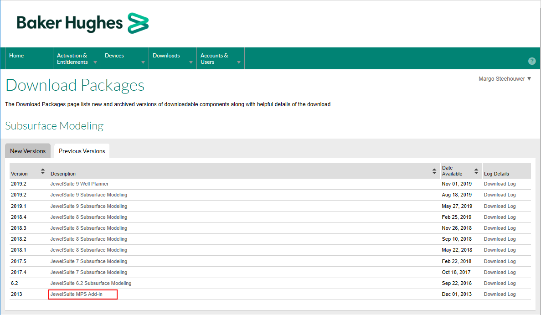The height and width of the screenshot is (315, 541).
Task: Select the Previous Versions tab
Action: [82, 151]
